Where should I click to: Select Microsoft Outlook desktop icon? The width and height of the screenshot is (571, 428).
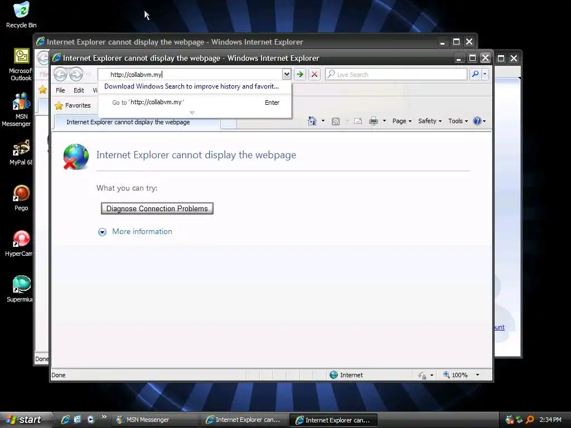click(21, 65)
